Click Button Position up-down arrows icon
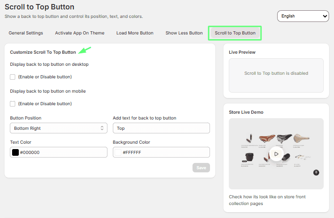The image size is (334, 218). coord(102,128)
